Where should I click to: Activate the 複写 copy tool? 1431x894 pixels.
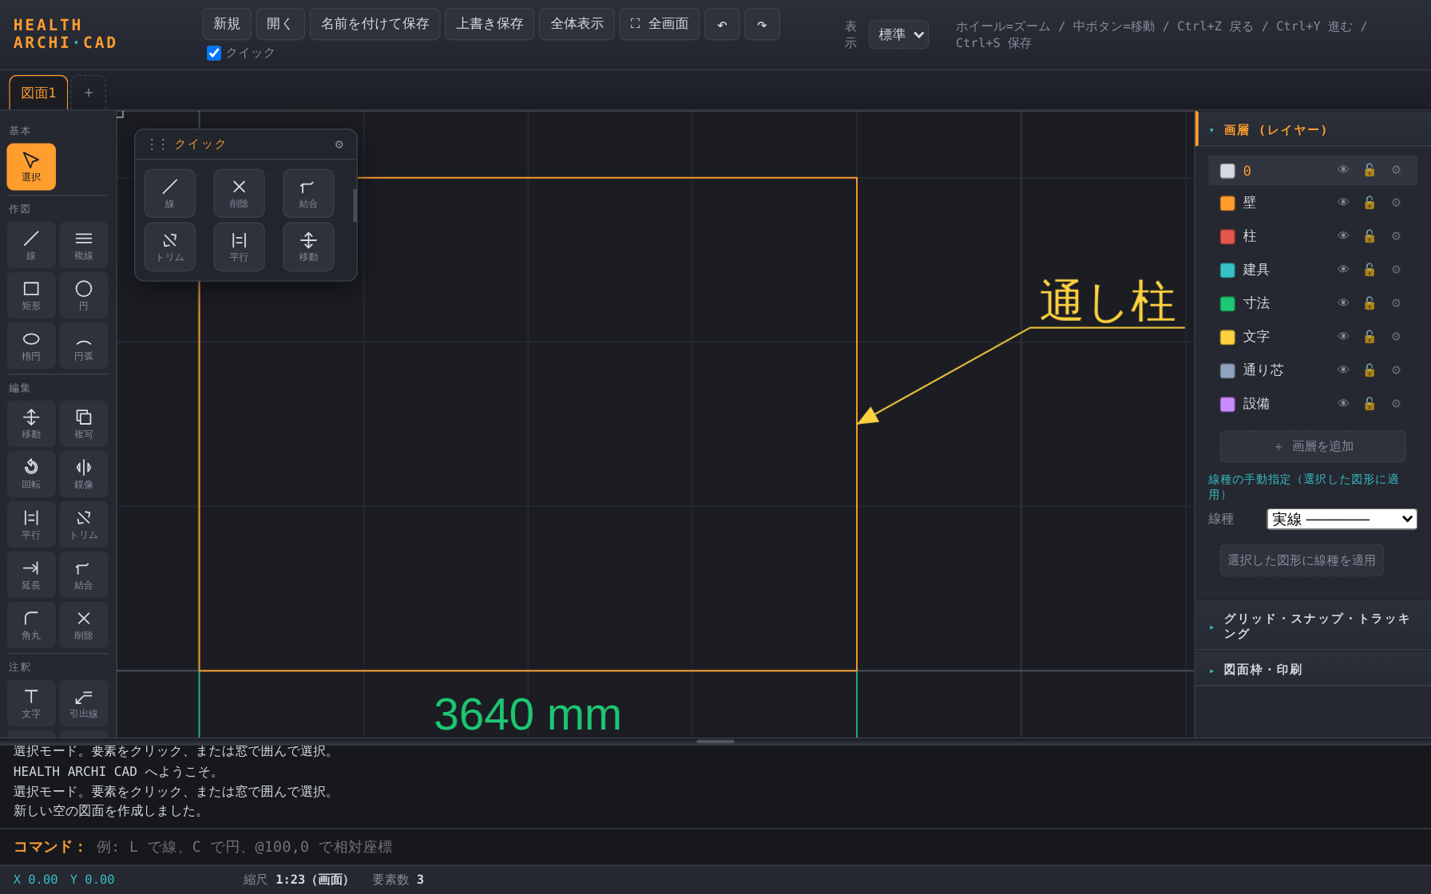(x=84, y=423)
